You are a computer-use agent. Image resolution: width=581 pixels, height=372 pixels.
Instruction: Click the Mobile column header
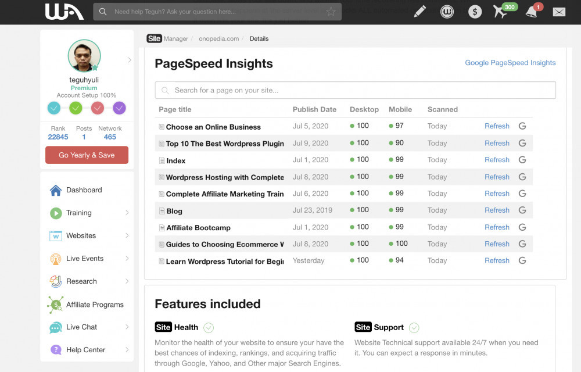[400, 109]
